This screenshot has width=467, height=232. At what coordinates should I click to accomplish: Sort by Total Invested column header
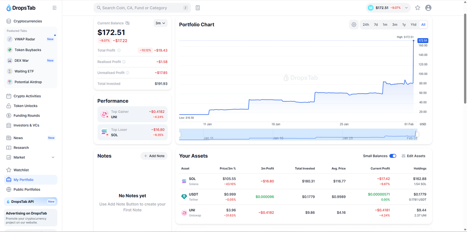tap(305, 168)
